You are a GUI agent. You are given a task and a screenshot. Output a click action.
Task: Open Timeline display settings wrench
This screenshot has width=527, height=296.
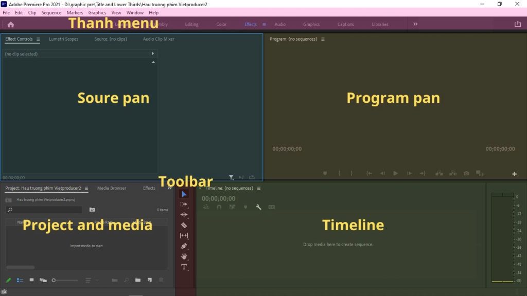[258, 207]
